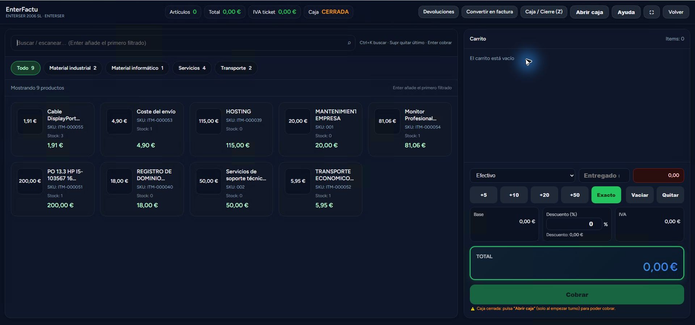This screenshot has height=325, width=695.
Task: Add 5 euros with +5 button
Action: coord(484,195)
